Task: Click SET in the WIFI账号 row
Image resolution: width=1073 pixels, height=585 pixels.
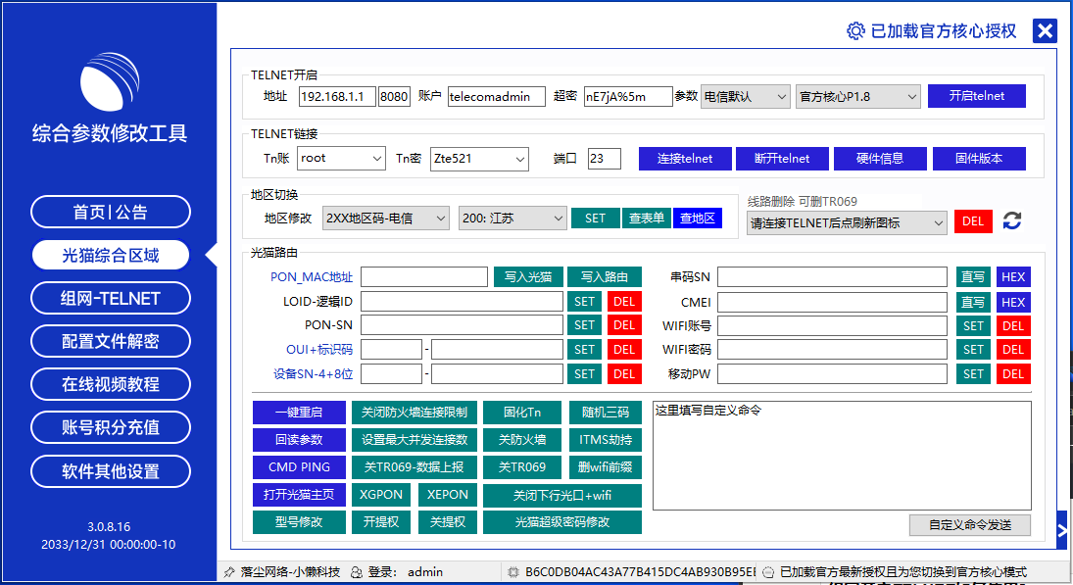Action: pos(973,325)
